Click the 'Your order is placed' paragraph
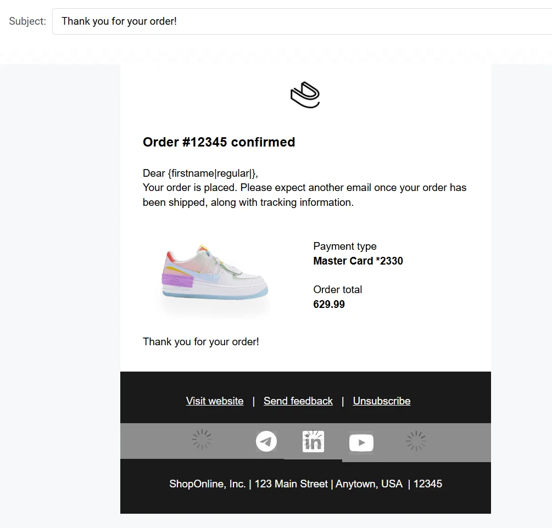The height and width of the screenshot is (528, 552). pyautogui.click(x=304, y=195)
